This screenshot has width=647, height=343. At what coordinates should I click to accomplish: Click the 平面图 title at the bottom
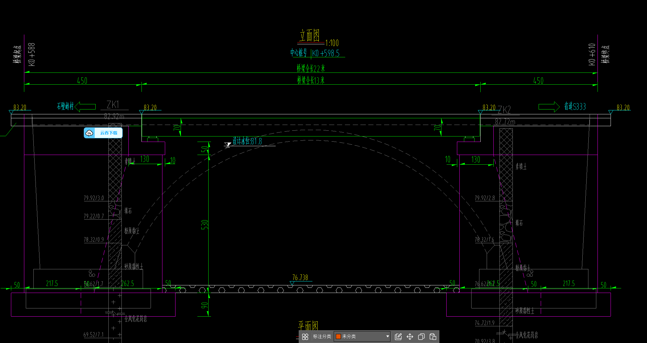coord(308,326)
